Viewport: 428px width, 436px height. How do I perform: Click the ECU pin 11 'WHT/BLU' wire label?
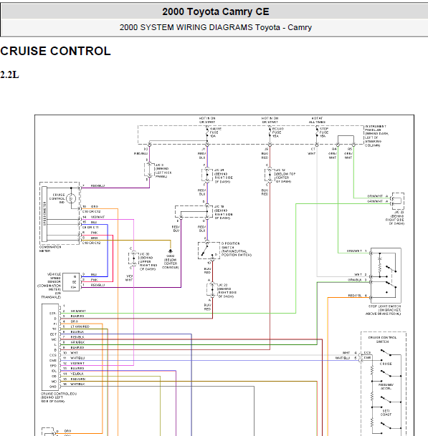tap(77, 358)
